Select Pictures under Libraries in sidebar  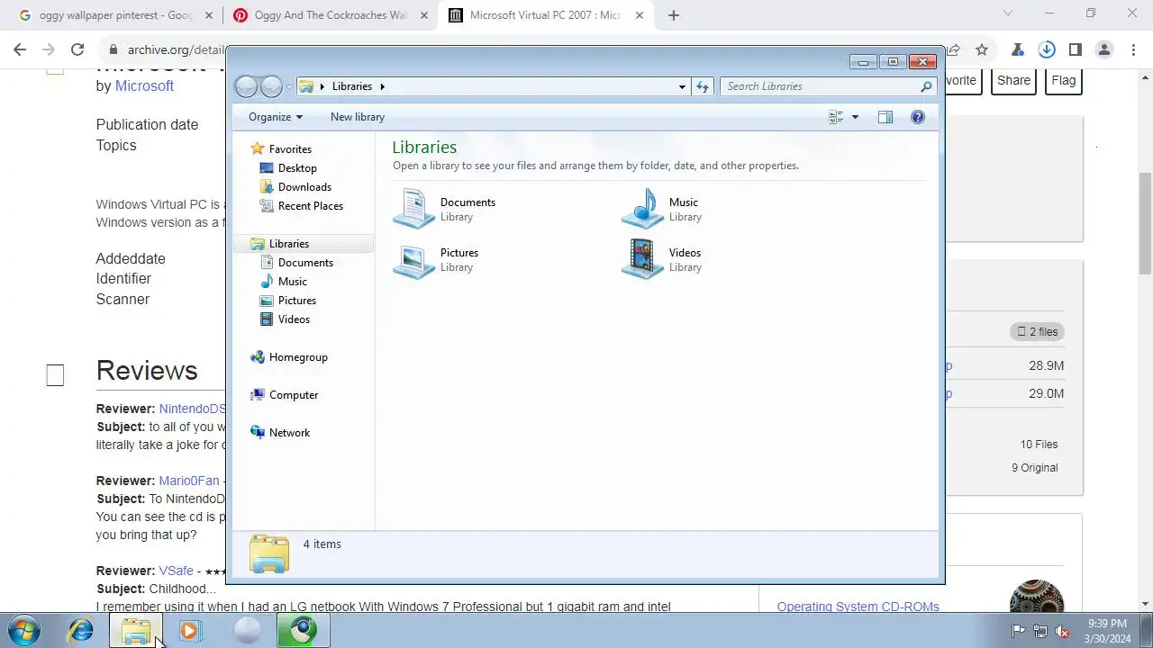coord(296,301)
